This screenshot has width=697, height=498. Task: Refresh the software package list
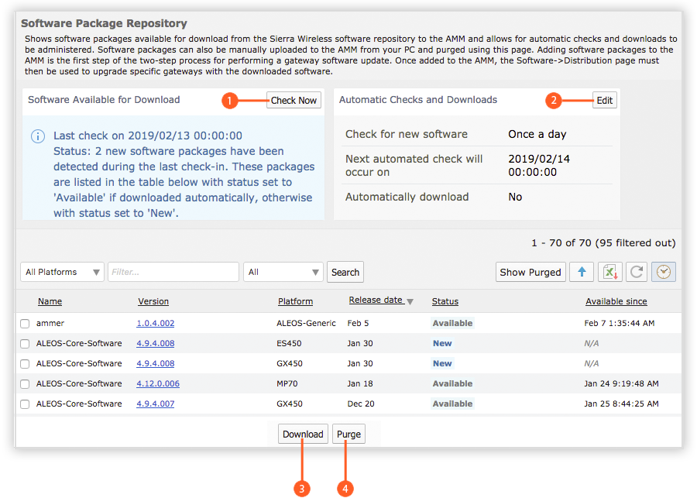(x=637, y=272)
